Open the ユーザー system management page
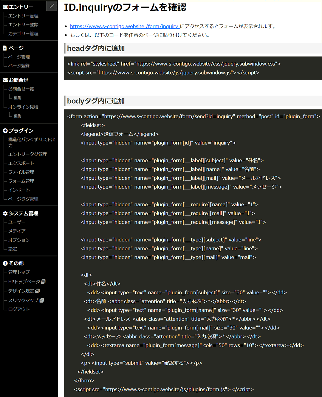The height and width of the screenshot is (397, 322). point(17,222)
